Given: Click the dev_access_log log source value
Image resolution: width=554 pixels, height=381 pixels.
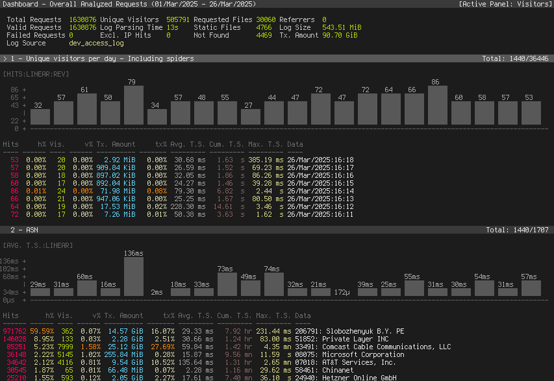Looking at the screenshot, I should click(96, 43).
